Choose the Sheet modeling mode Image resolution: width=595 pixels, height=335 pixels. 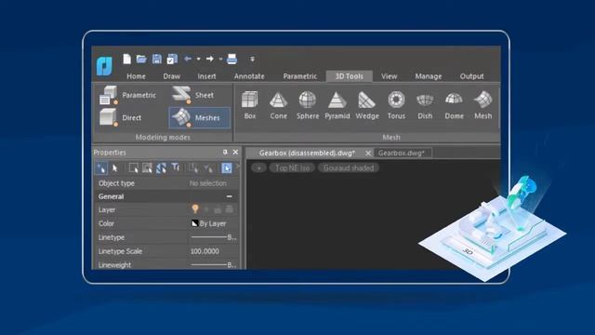[193, 95]
